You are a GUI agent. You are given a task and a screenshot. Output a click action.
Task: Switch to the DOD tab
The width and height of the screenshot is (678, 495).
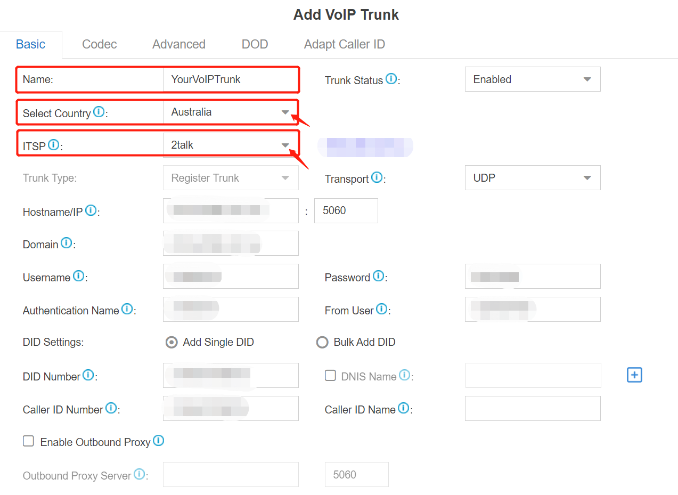(x=255, y=44)
